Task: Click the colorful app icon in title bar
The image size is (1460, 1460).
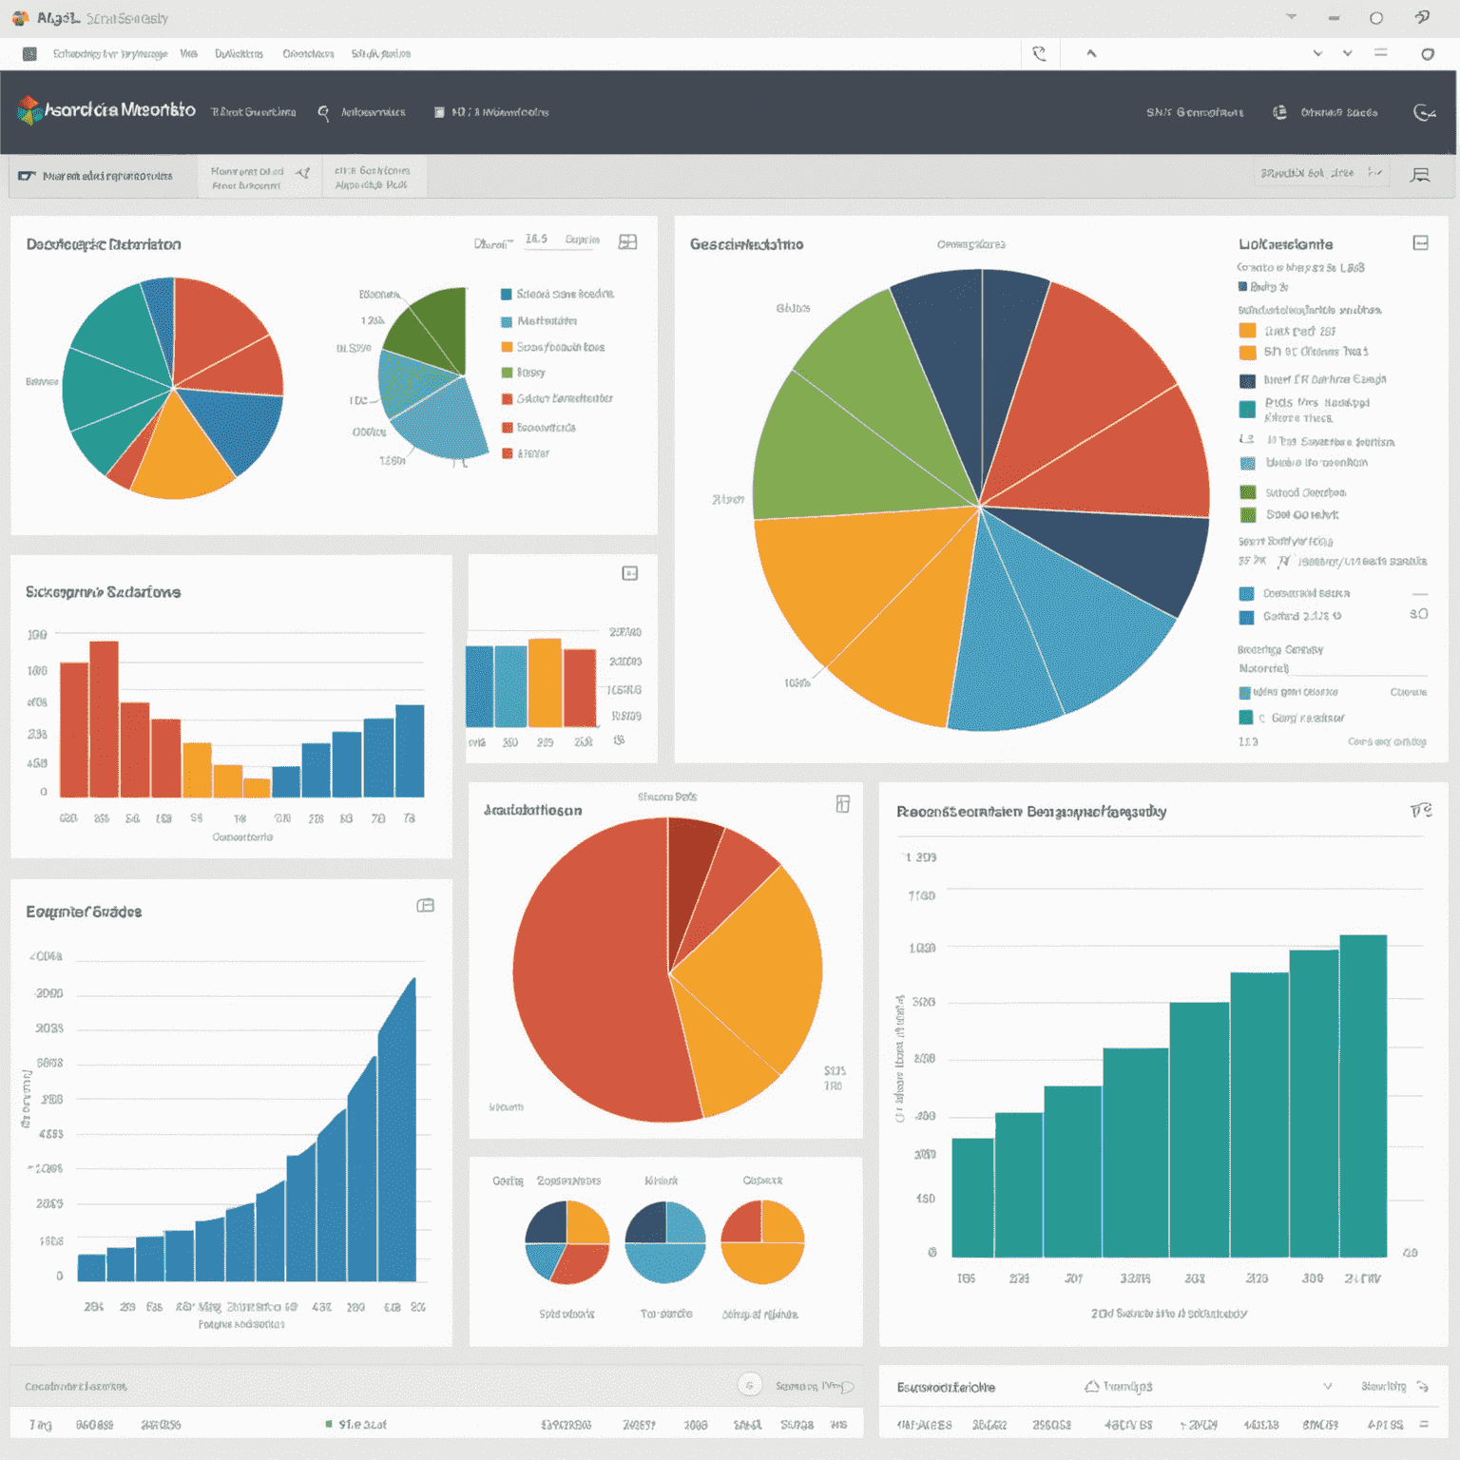Action: [20, 18]
